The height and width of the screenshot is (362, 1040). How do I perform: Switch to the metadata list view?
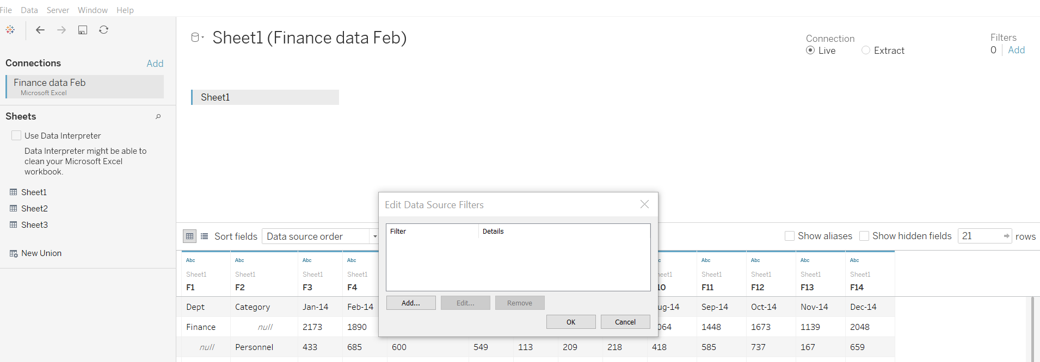pyautogui.click(x=205, y=236)
